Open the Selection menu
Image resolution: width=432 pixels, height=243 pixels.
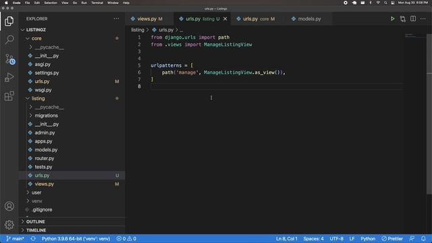[x=51, y=3]
